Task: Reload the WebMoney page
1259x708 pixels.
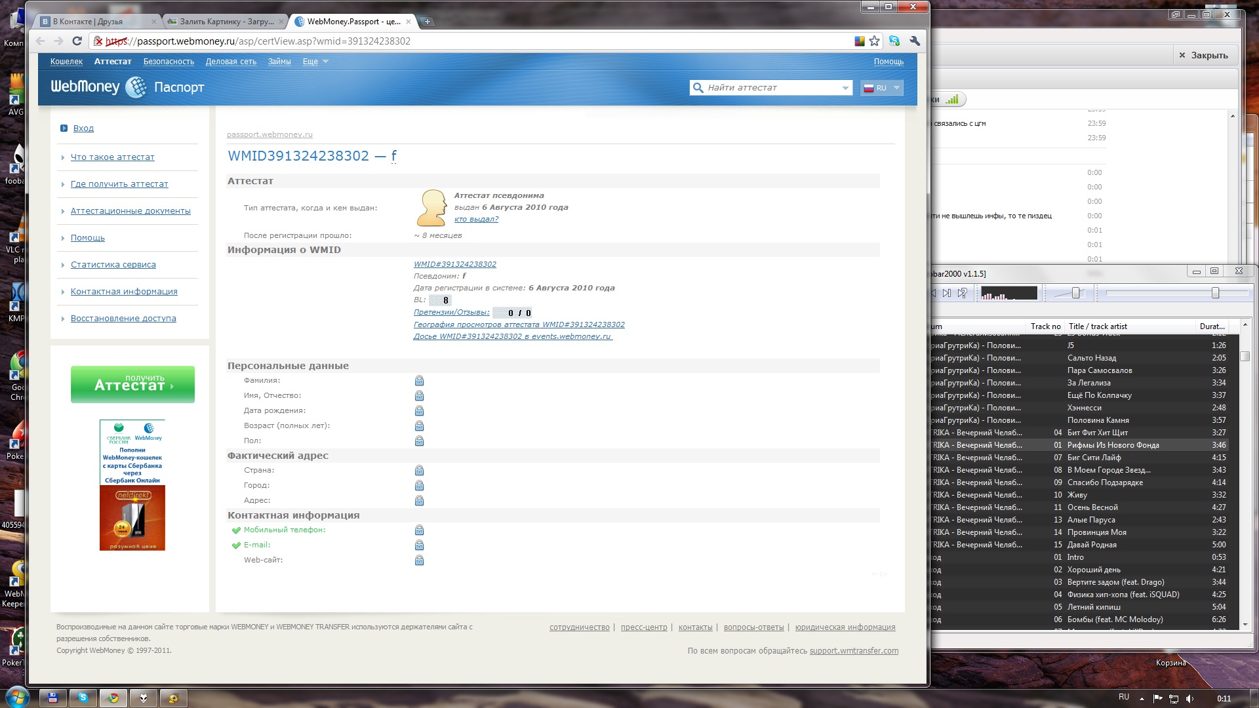Action: [x=77, y=41]
